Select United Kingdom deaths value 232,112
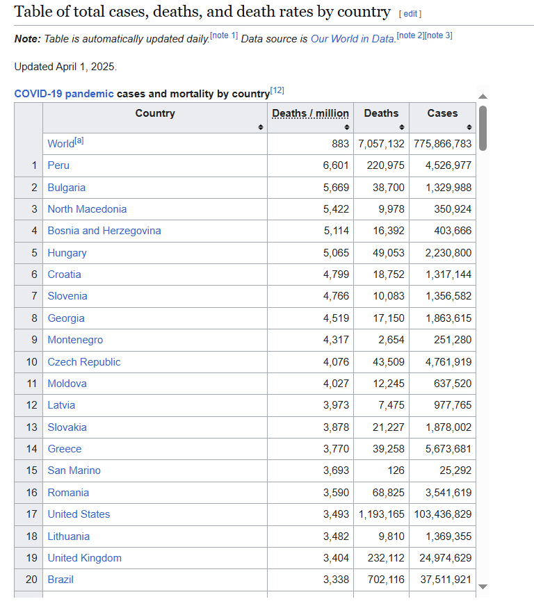This screenshot has width=534, height=606. click(385, 558)
